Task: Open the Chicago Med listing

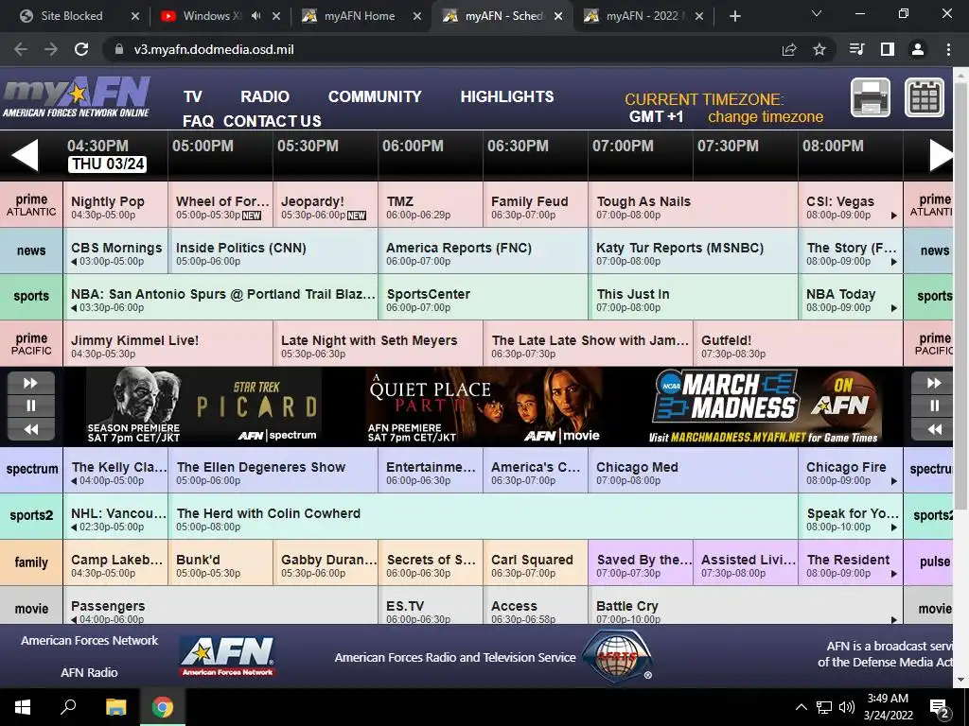Action: (x=693, y=469)
